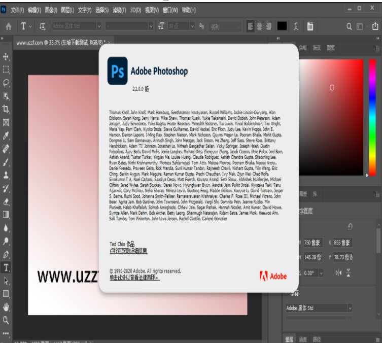Flip vertical icon in Properties panel
382x343 pixels.
[349, 273]
